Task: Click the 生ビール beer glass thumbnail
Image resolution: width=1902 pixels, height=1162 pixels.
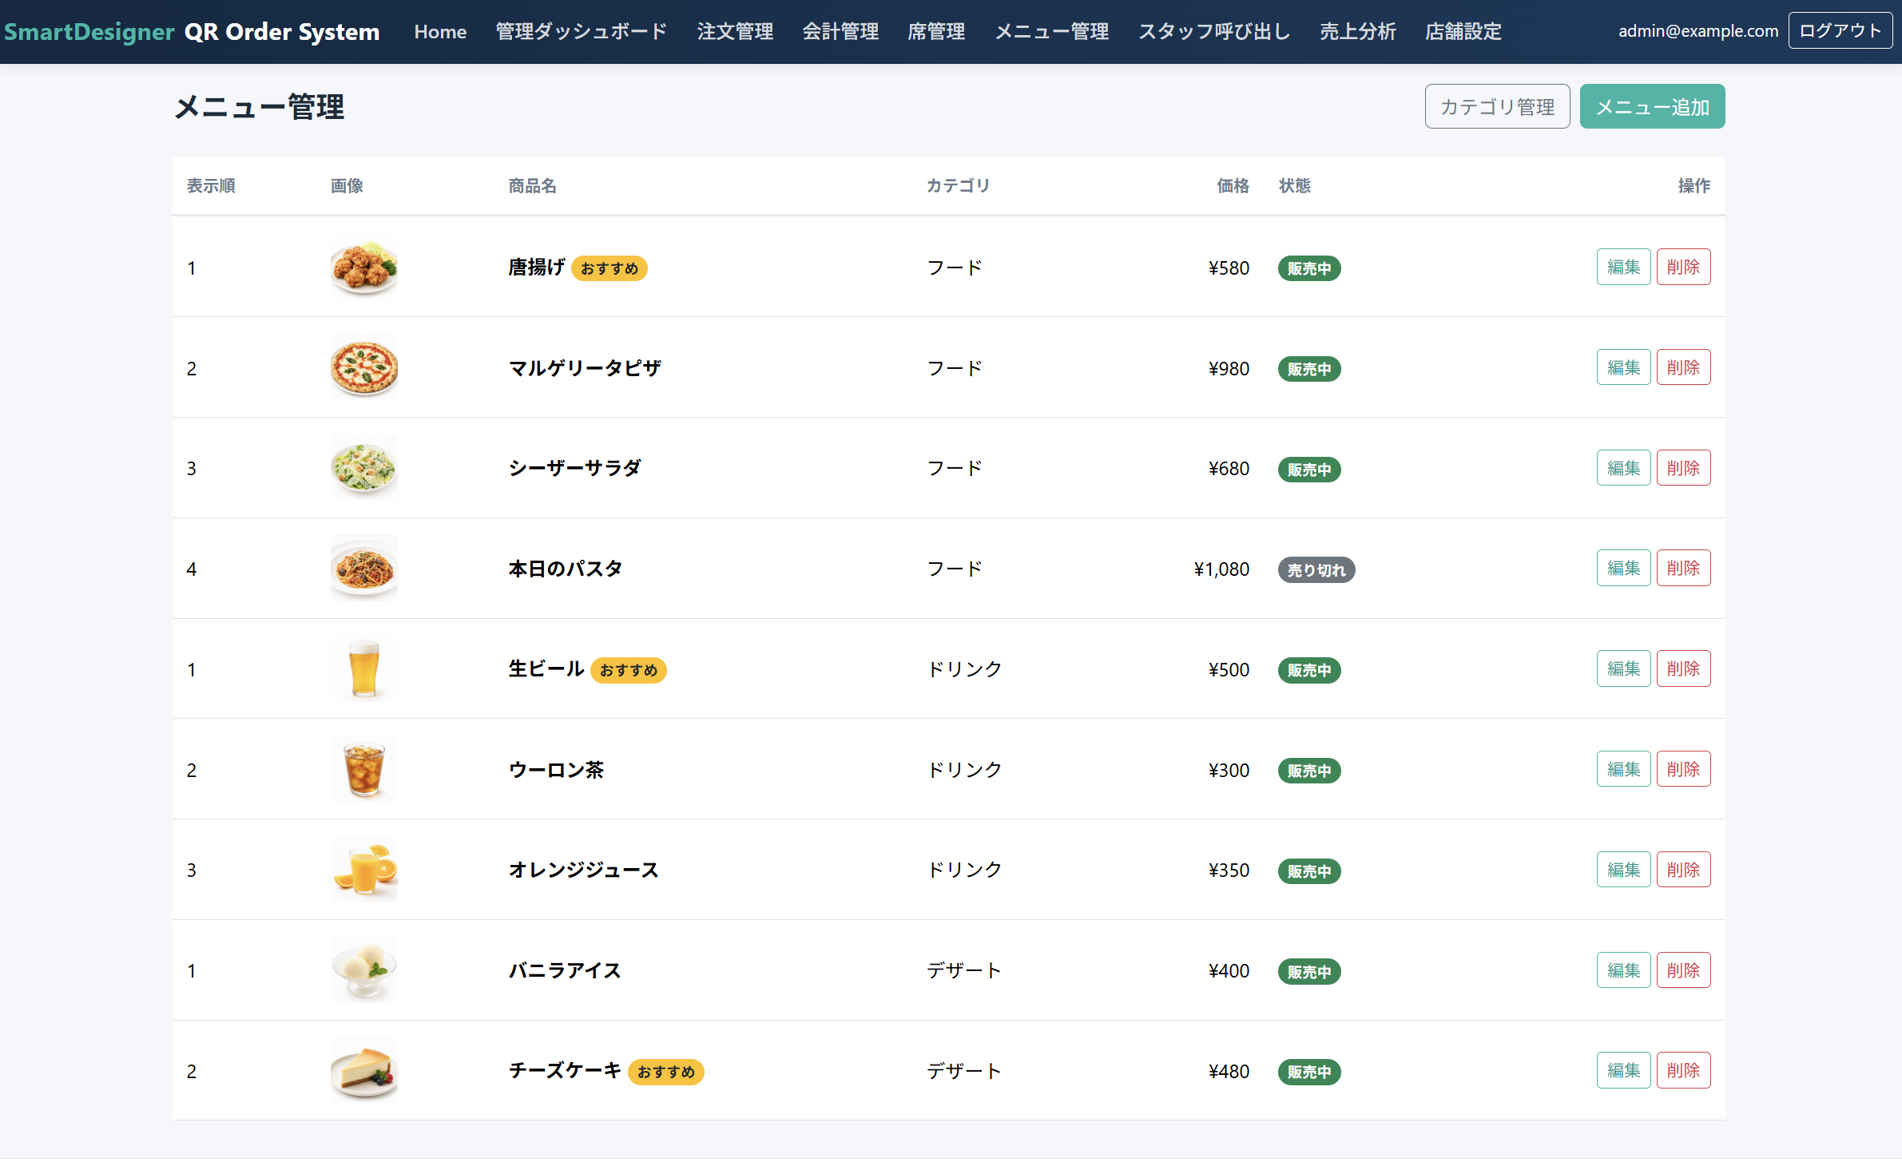Action: click(364, 668)
